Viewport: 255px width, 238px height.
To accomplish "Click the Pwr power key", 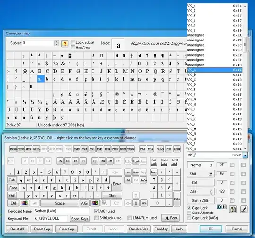I will coord(169,149).
